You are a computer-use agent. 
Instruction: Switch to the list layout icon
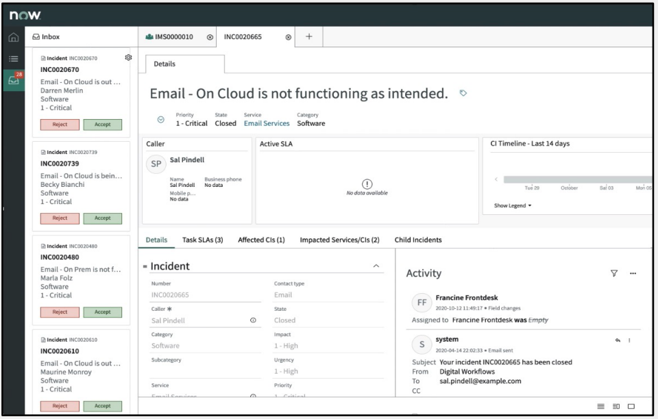click(x=601, y=407)
